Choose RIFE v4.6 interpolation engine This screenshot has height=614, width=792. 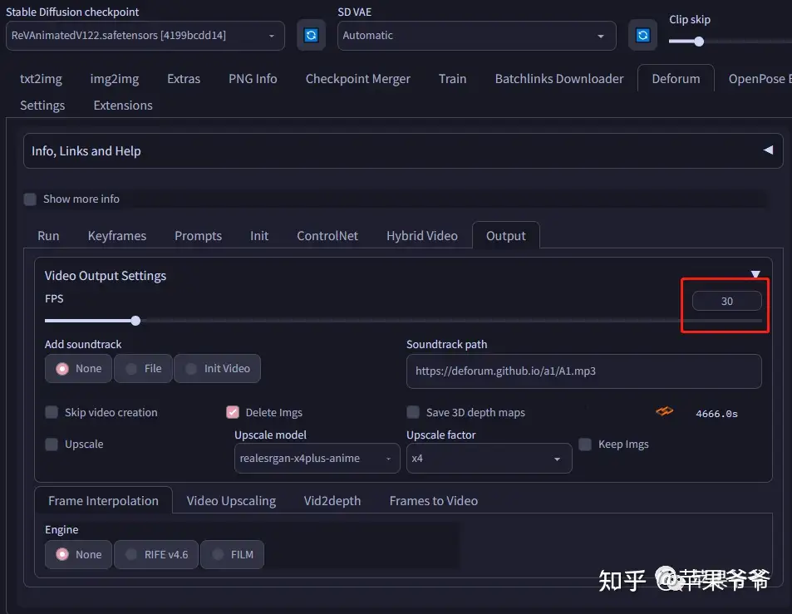tap(156, 554)
